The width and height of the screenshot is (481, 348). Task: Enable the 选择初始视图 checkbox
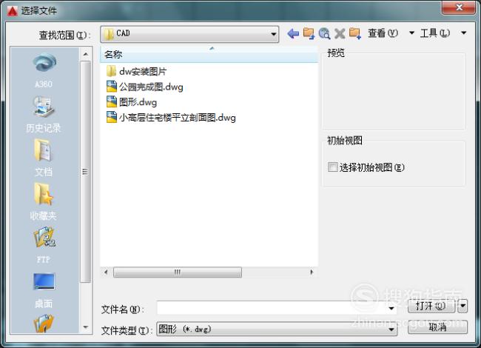click(332, 167)
